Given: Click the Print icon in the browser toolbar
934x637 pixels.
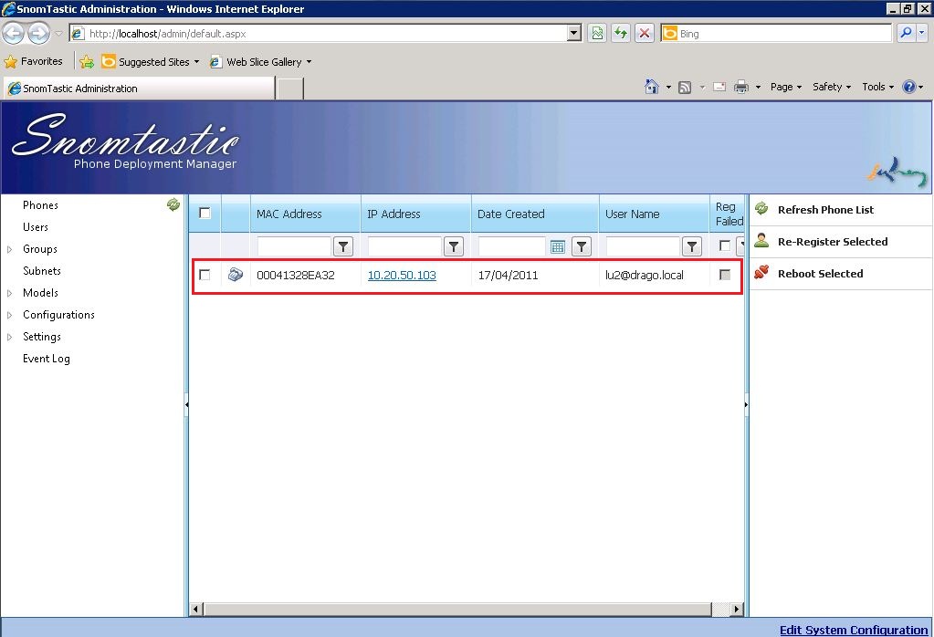Looking at the screenshot, I should click(742, 86).
